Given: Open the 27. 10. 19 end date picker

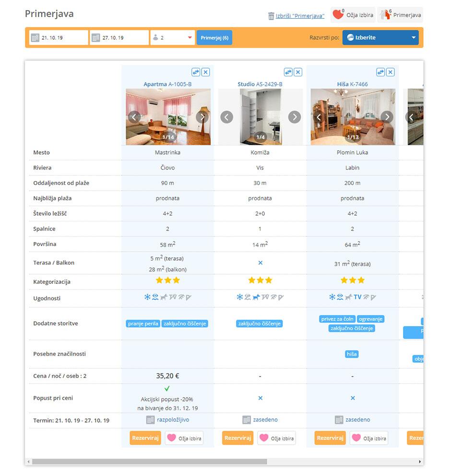Looking at the screenshot, I should point(119,37).
